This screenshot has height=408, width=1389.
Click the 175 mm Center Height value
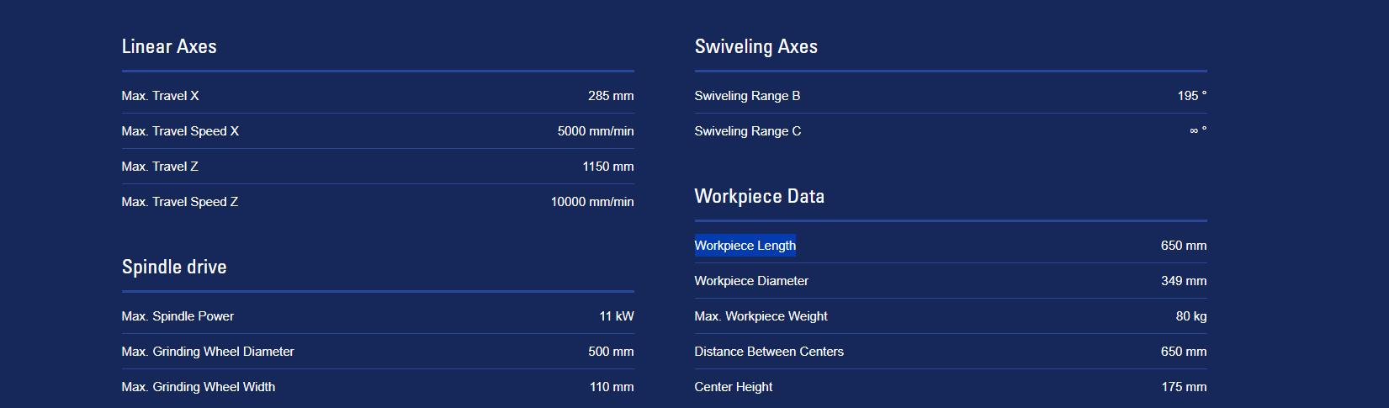(1183, 387)
